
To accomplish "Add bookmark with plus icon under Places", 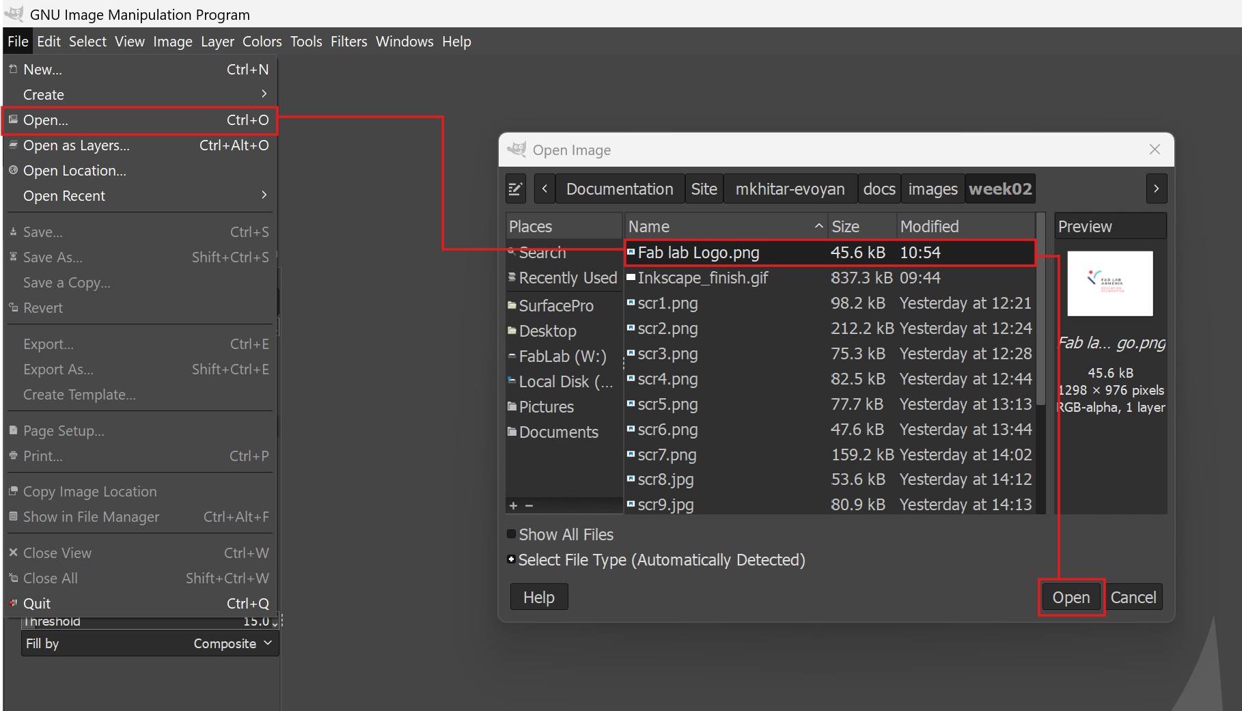I will pyautogui.click(x=513, y=505).
